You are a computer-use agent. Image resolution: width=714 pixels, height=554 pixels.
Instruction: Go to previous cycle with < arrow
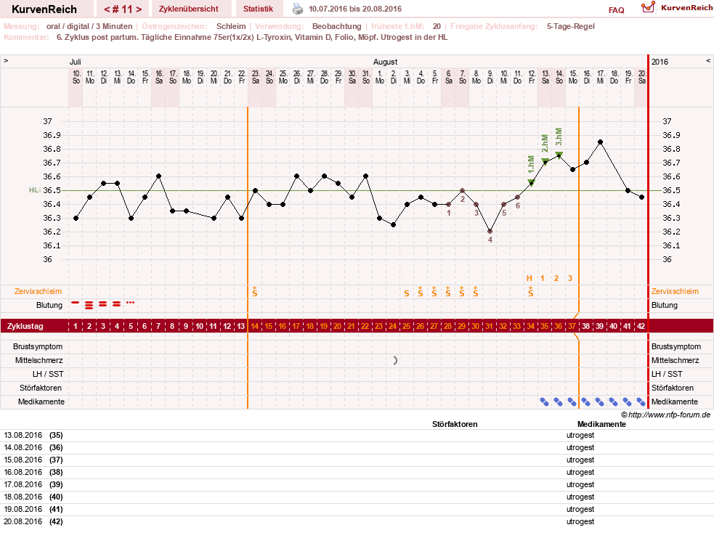click(x=107, y=9)
